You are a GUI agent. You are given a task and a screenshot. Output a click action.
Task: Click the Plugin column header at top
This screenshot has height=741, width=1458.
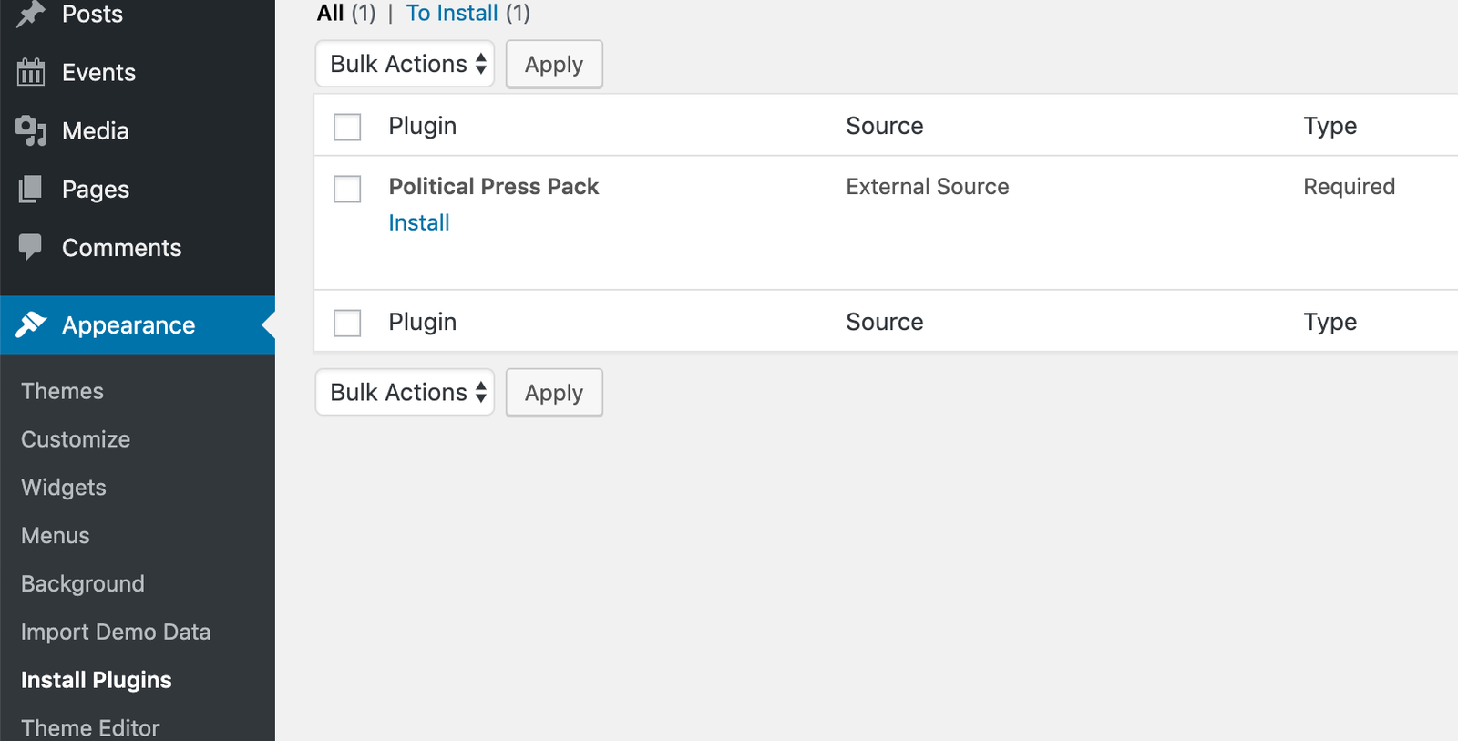[x=423, y=126]
